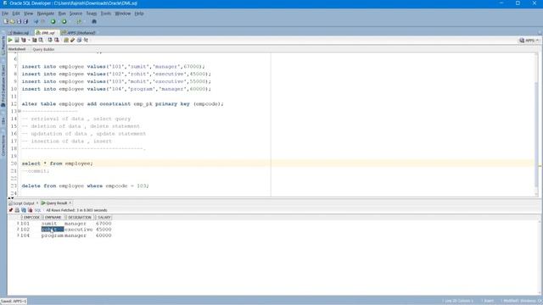This screenshot has height=305, width=543.
Task: Pin the query result with the pin icon
Action: pos(11,210)
